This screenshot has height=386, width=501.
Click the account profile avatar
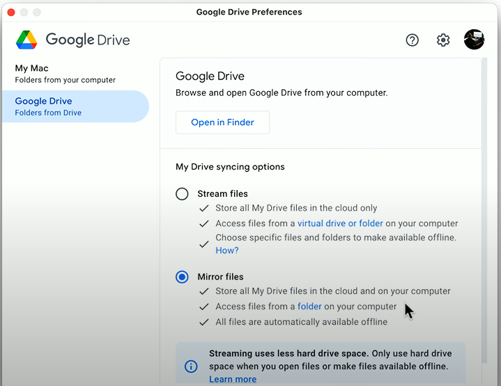coord(474,40)
